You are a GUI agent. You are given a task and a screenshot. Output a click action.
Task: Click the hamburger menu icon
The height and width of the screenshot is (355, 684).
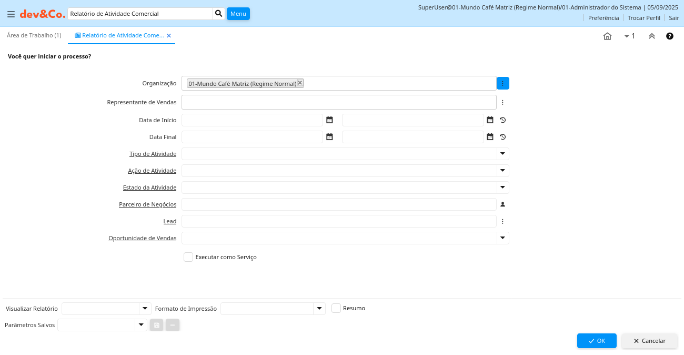coord(11,14)
